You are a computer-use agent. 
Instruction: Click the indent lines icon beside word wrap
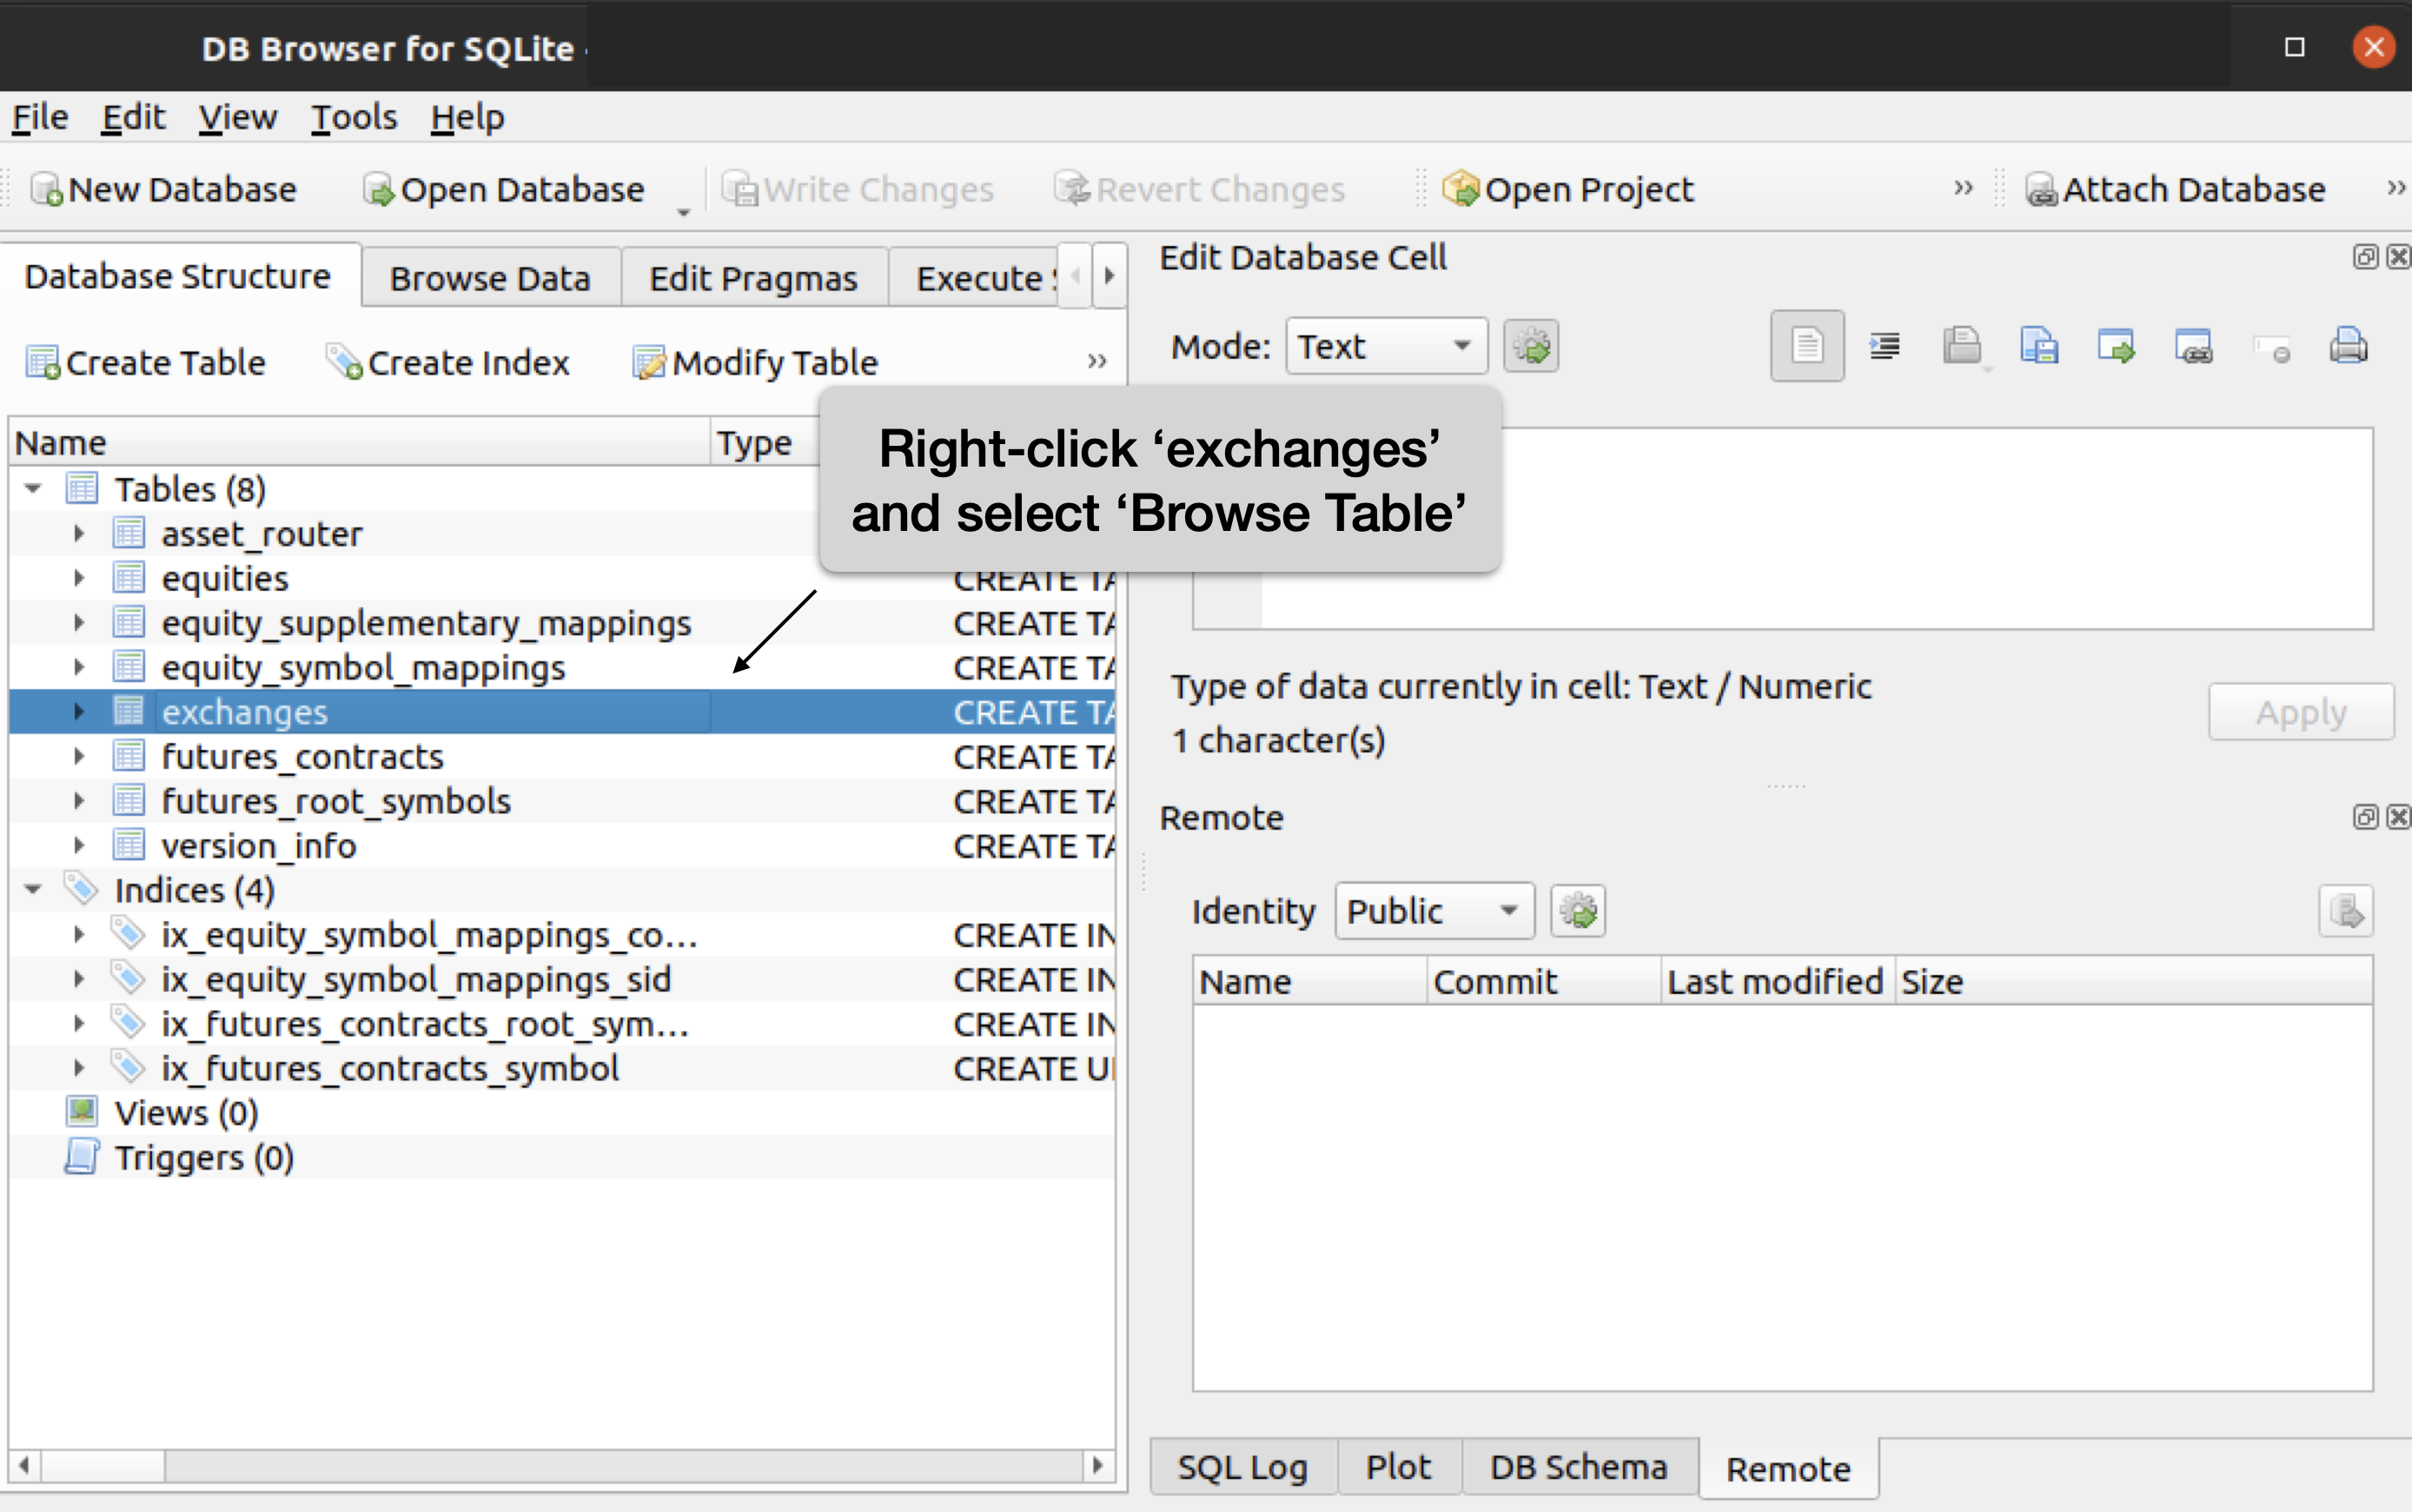1885,346
